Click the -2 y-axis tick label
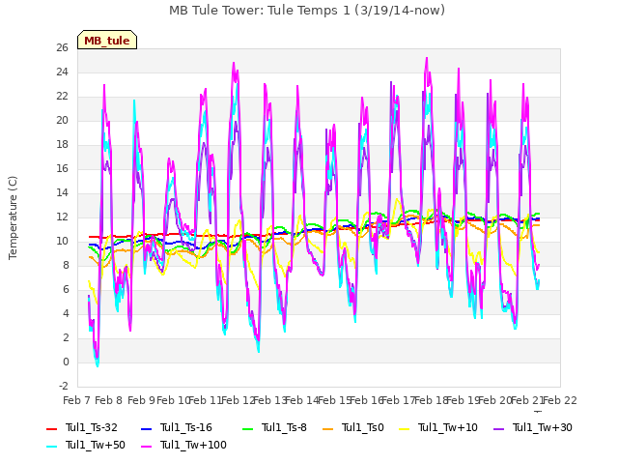The width and height of the screenshot is (618, 464). 64,386
